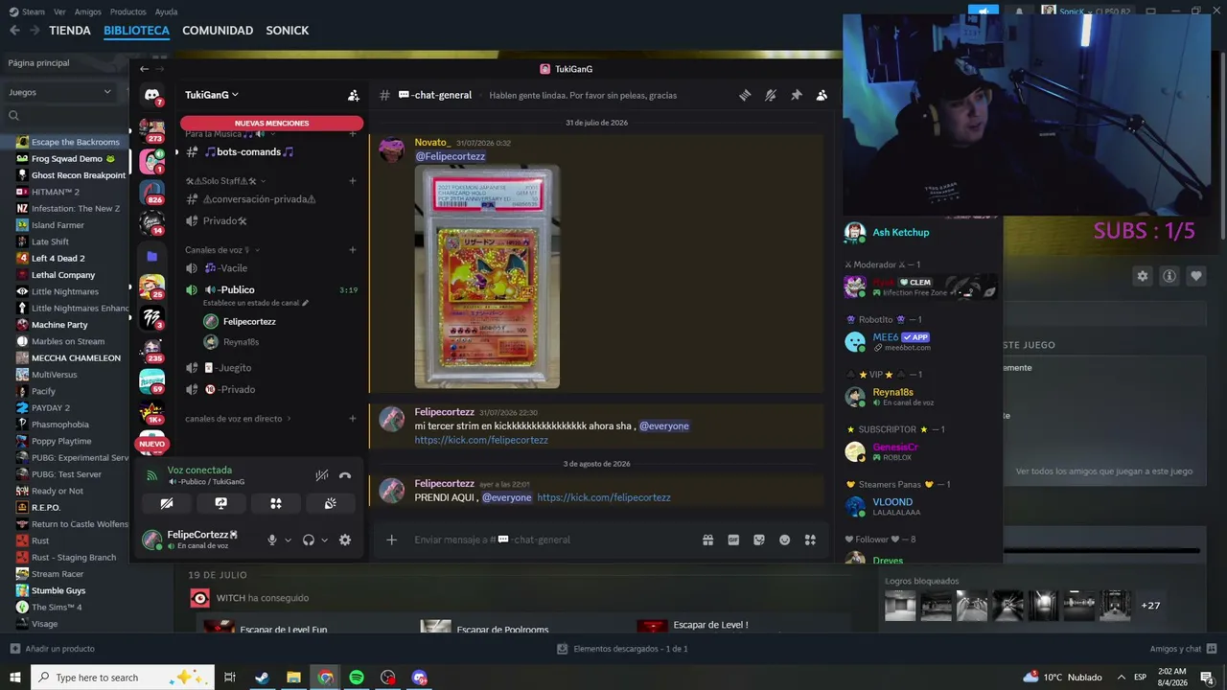Viewport: 1227px width, 690px height.
Task: Open the Productos menu in Steam
Action: tap(127, 11)
